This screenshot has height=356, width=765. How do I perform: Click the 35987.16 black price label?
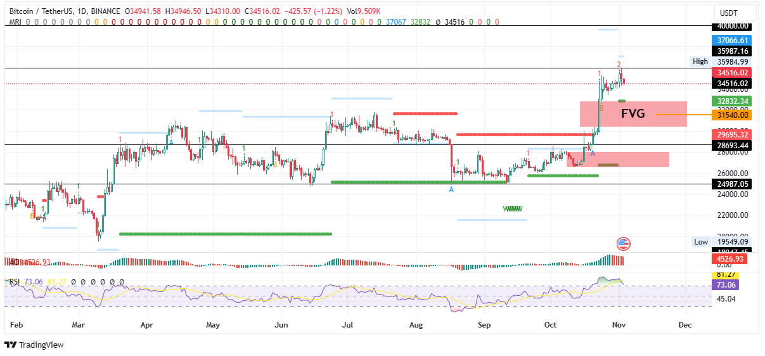[x=731, y=51]
